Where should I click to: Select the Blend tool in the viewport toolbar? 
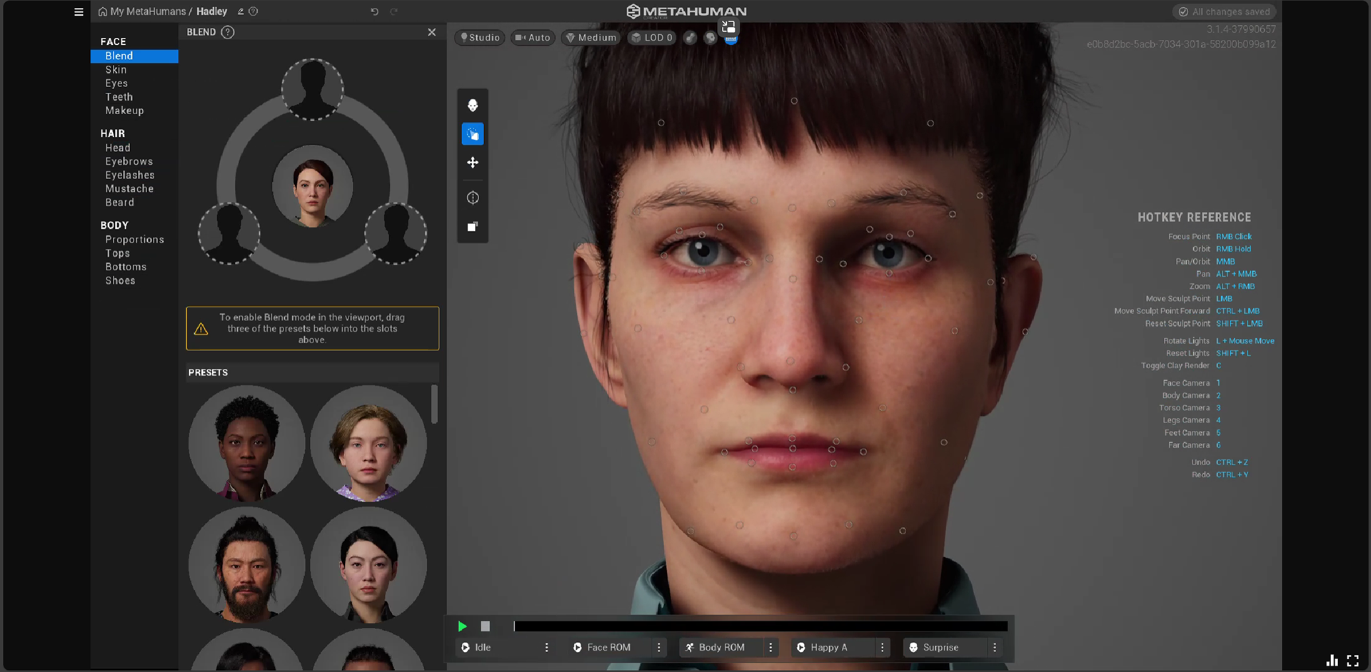[473, 106]
